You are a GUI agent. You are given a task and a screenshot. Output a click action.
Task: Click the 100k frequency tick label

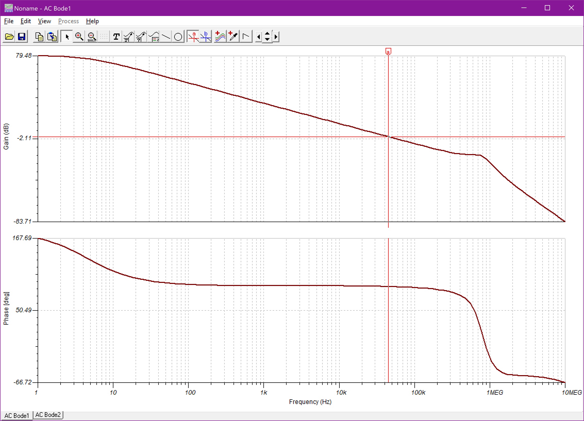418,393
